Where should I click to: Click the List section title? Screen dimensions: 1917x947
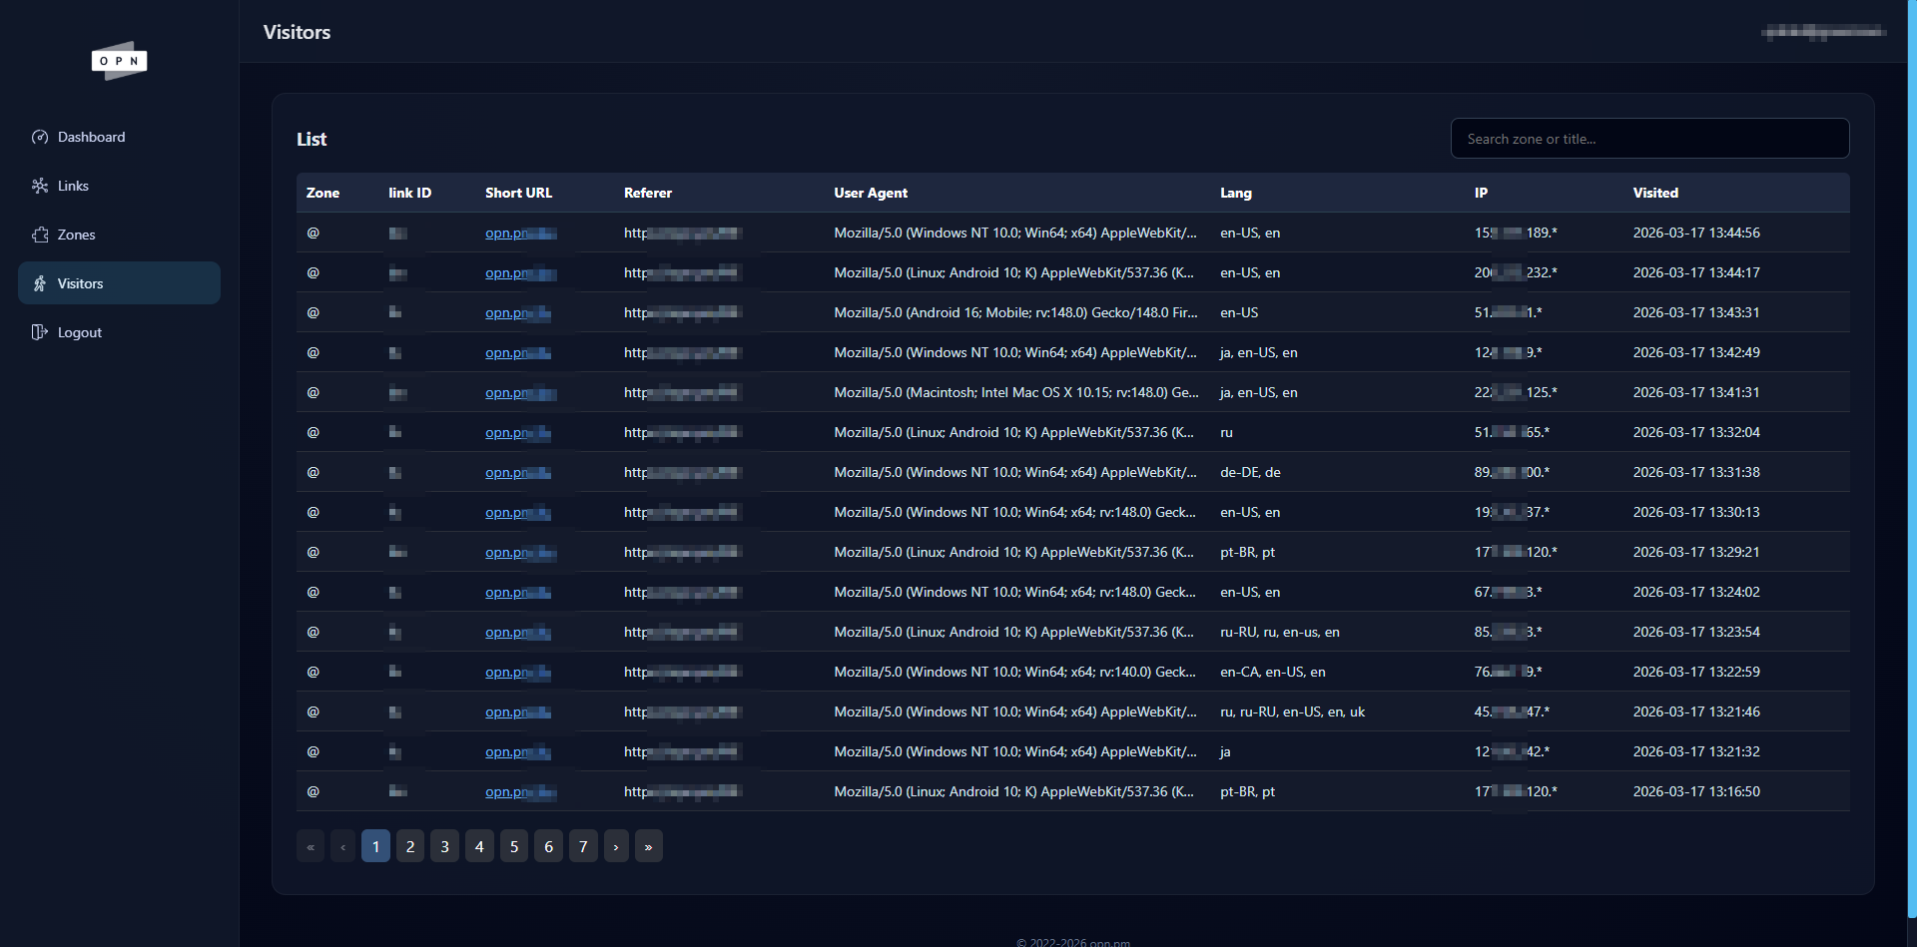click(x=312, y=139)
